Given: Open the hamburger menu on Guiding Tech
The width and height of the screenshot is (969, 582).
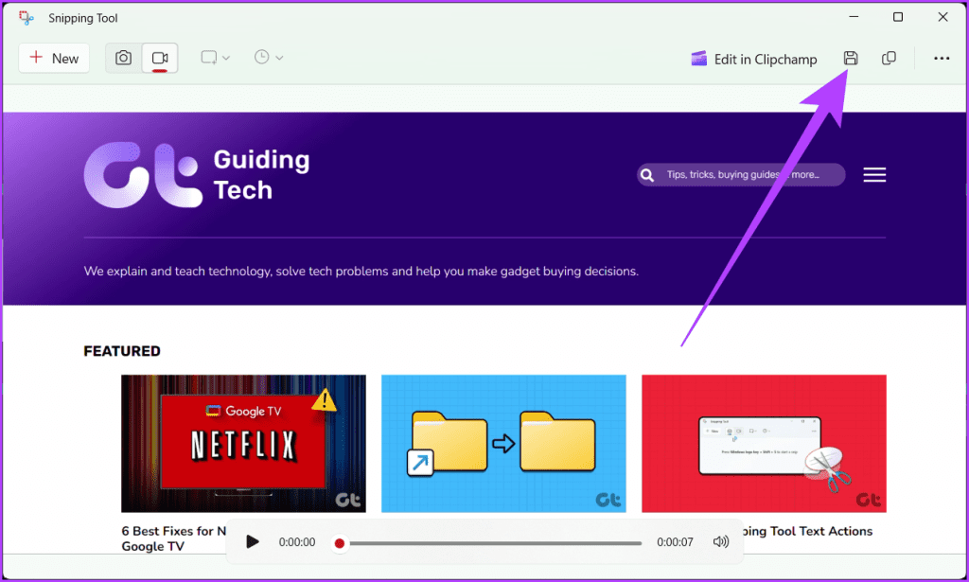Looking at the screenshot, I should (874, 175).
